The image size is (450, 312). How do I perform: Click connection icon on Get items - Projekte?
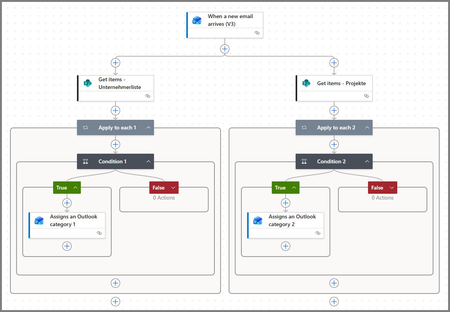366,96
